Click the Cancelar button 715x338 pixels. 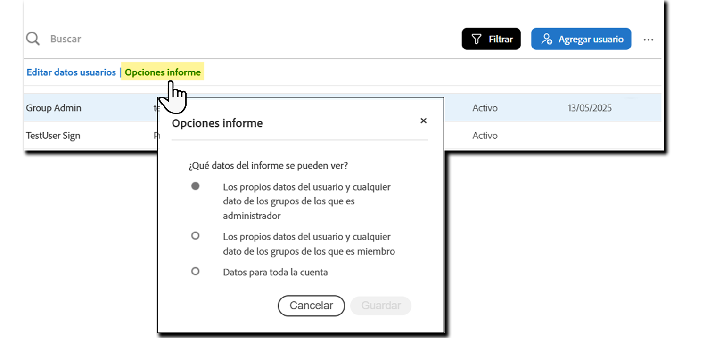coord(312,306)
